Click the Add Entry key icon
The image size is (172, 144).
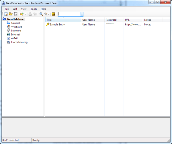[22, 14]
